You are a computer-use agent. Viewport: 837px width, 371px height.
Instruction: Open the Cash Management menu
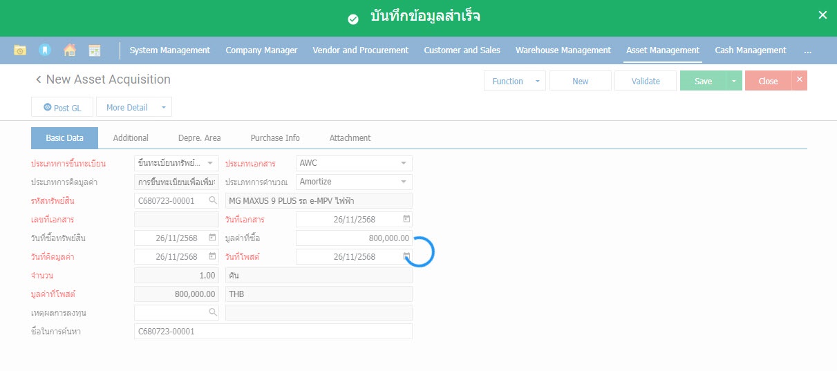point(750,50)
